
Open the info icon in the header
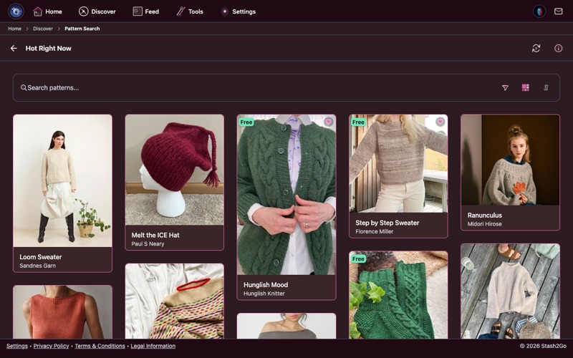pos(558,48)
